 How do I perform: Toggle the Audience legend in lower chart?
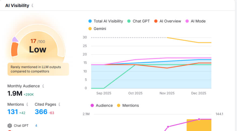101,105
